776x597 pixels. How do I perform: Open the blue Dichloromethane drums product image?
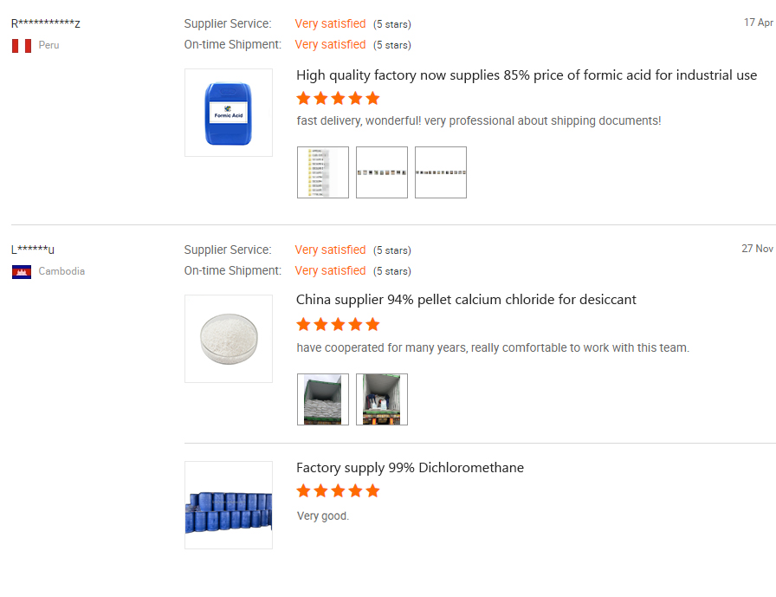point(229,505)
